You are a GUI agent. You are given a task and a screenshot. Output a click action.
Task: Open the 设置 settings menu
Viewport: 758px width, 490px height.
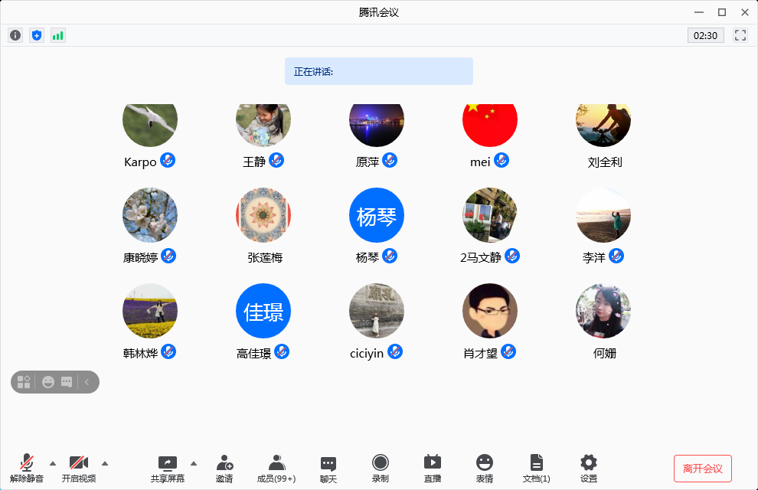click(589, 468)
